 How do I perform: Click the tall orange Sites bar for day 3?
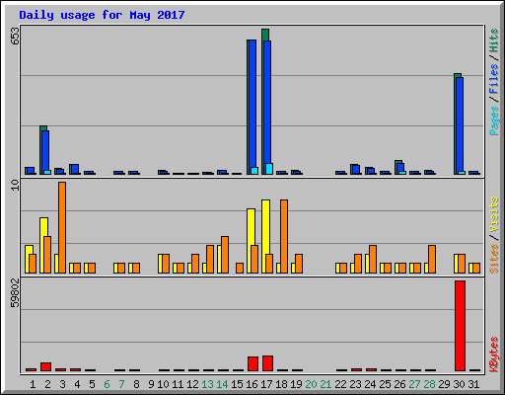click(62, 227)
